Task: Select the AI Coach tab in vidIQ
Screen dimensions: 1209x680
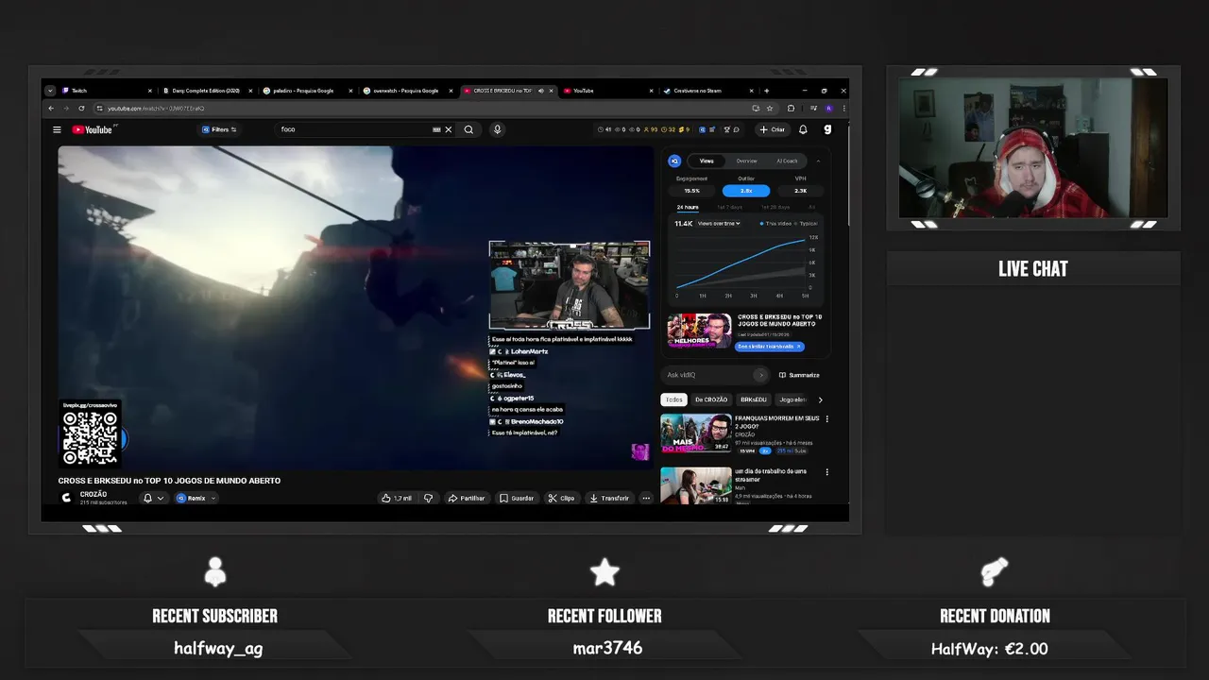Action: (787, 161)
